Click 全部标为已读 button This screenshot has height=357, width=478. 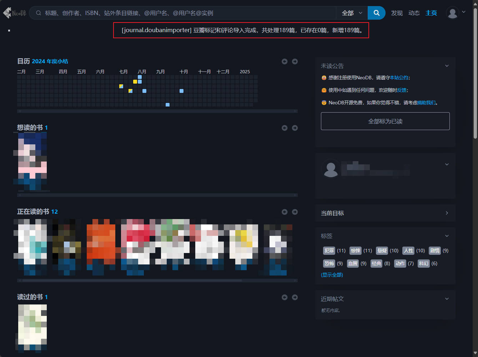coord(385,121)
